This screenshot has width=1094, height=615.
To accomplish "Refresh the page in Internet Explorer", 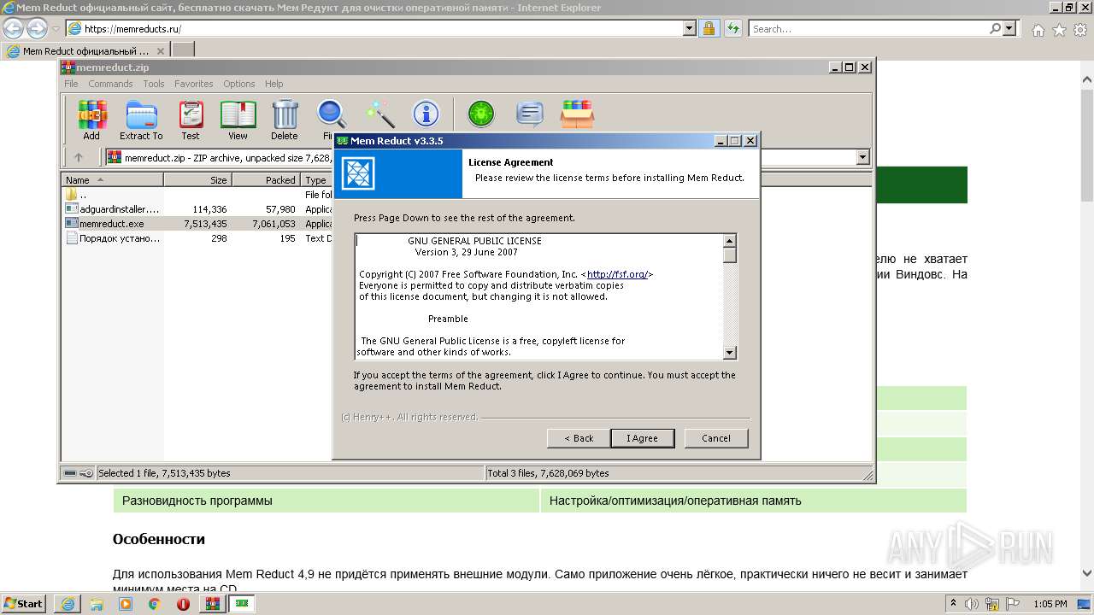I will pyautogui.click(x=733, y=28).
